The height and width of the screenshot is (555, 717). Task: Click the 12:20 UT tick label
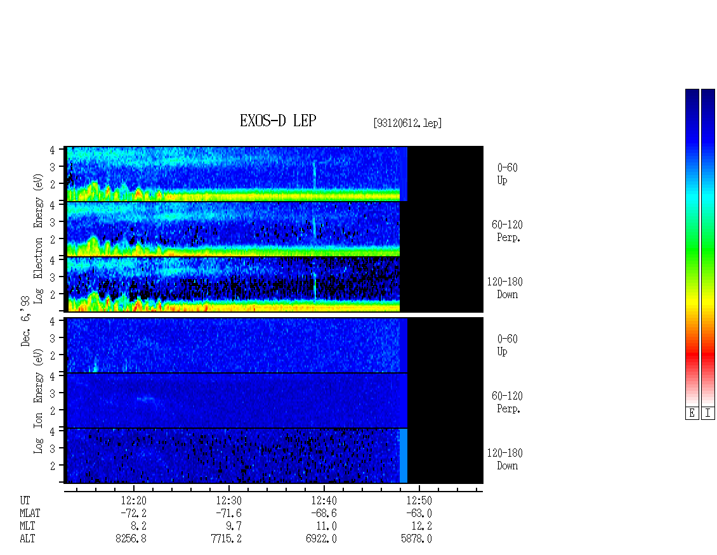coord(133,500)
